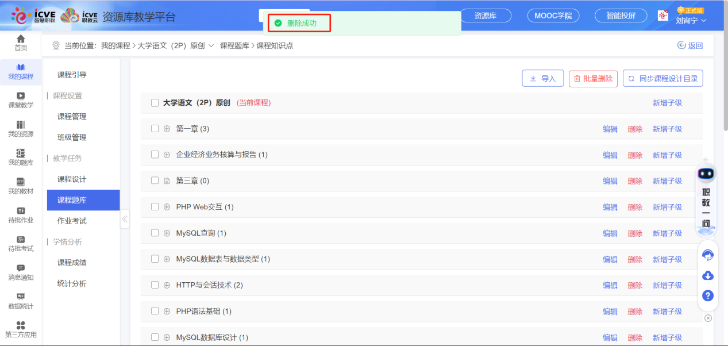Tick the PHP Web交互 checkbox
The height and width of the screenshot is (346, 728).
155,207
